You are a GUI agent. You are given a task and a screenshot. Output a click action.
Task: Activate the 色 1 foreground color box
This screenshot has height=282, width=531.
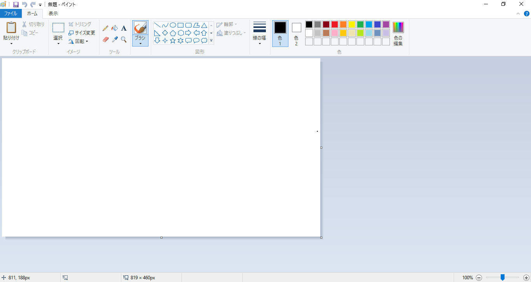(x=280, y=33)
